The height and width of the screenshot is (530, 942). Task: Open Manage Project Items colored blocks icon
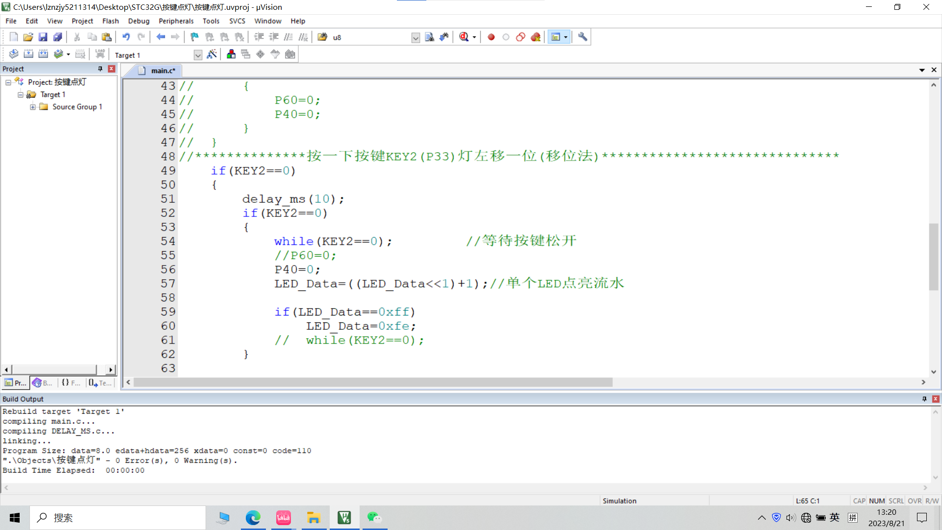point(231,54)
